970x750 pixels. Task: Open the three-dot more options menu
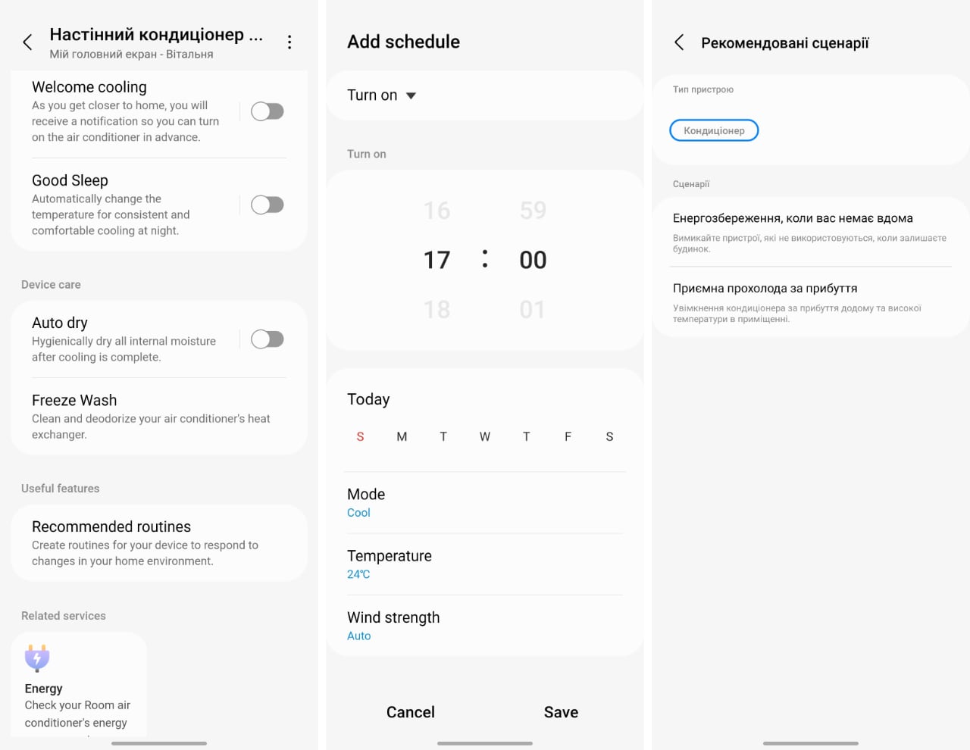(289, 42)
